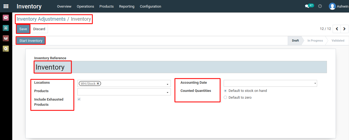Open the Operations menu
The width and height of the screenshot is (349, 140).
pos(85,6)
